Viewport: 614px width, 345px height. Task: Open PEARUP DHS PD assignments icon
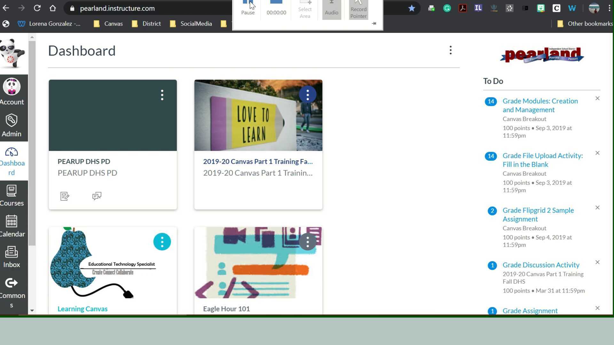coord(65,196)
